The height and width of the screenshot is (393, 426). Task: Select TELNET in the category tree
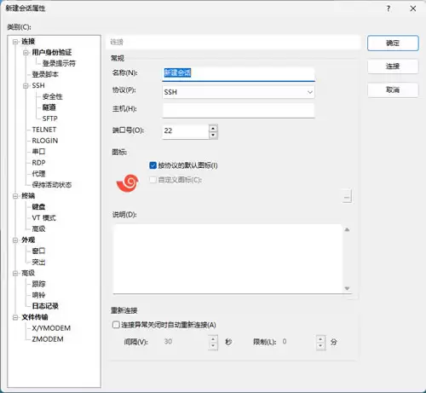(44, 130)
